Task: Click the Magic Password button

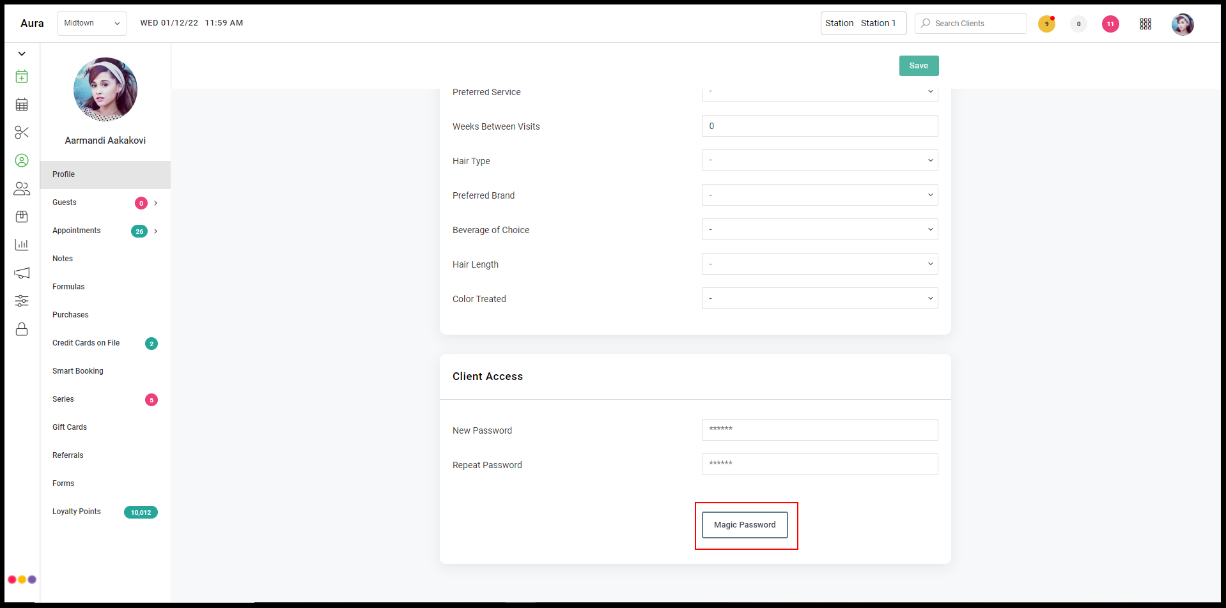Action: click(745, 525)
